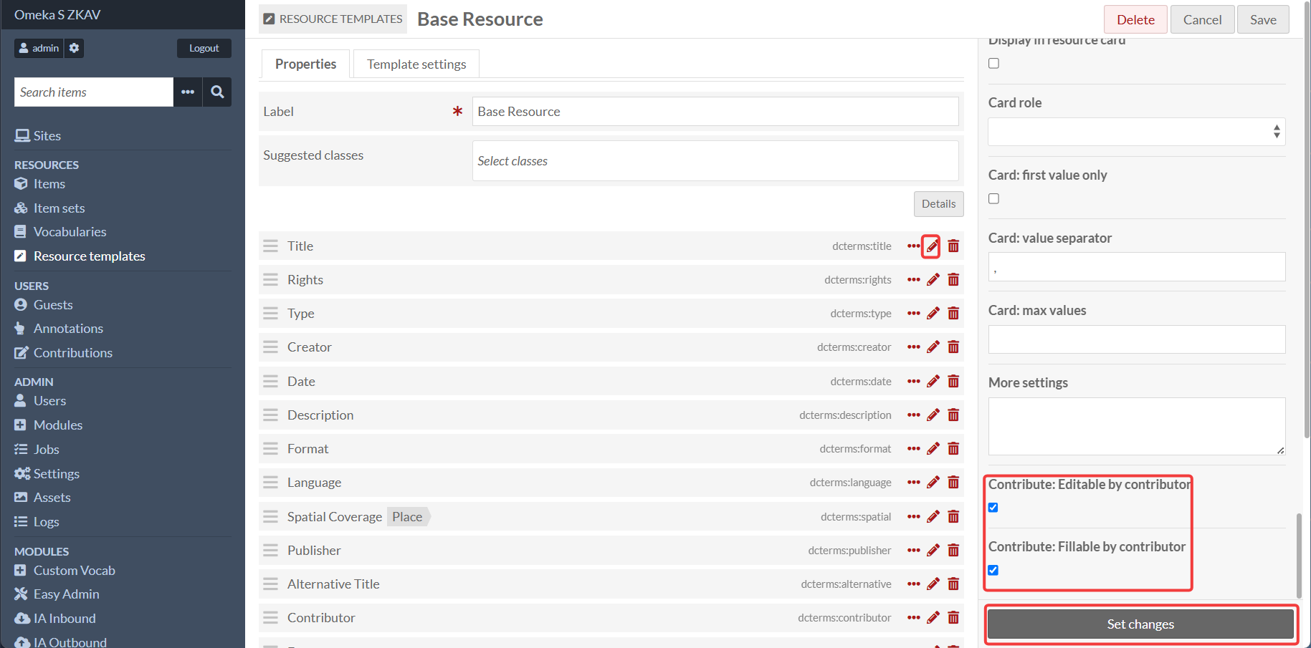Save the resource template
1311x648 pixels.
click(x=1263, y=19)
